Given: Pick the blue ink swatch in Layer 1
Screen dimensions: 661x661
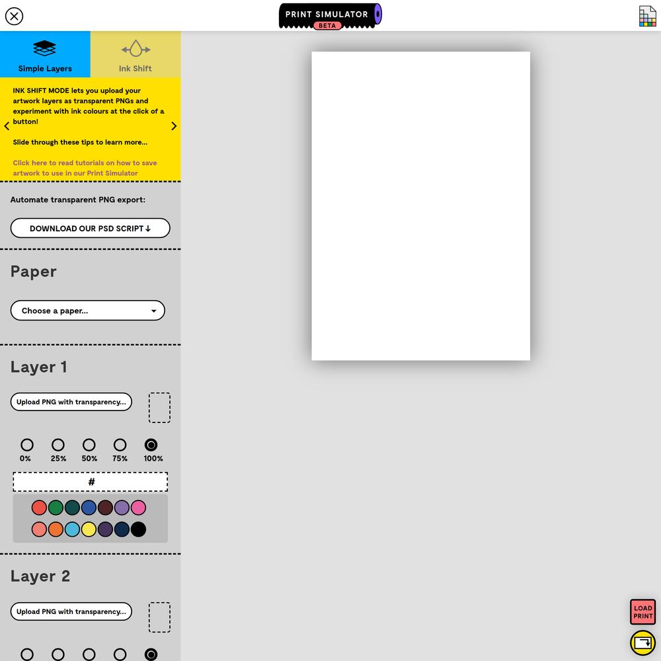Looking at the screenshot, I should click(x=89, y=508).
